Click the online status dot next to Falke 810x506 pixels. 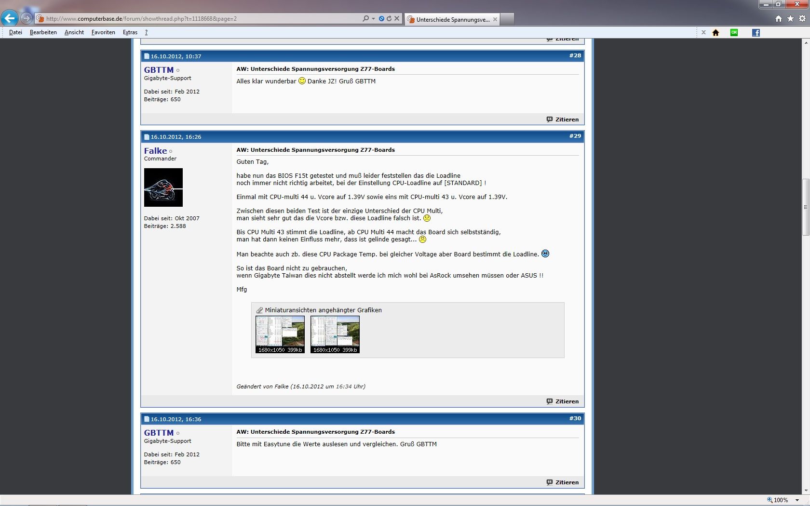(x=171, y=151)
